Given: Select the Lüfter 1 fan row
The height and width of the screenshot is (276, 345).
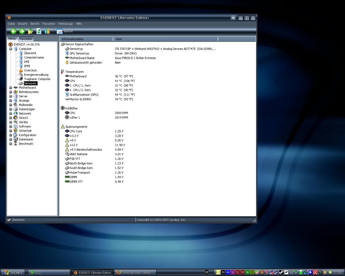Looking at the screenshot, I should [96, 118].
